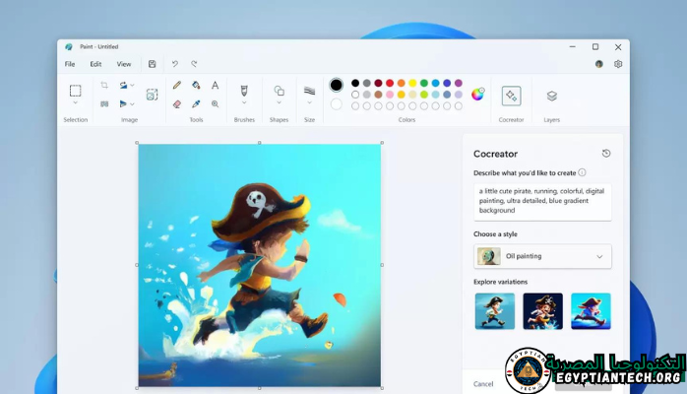Expand the Shapes gallery dropdown
The width and height of the screenshot is (687, 394).
pyautogui.click(x=280, y=102)
